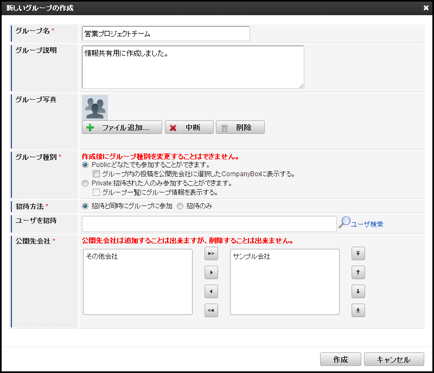Image resolution: width=434 pixels, height=373 pixels.
Task: Click the move-up arrow button
Action: [358, 272]
